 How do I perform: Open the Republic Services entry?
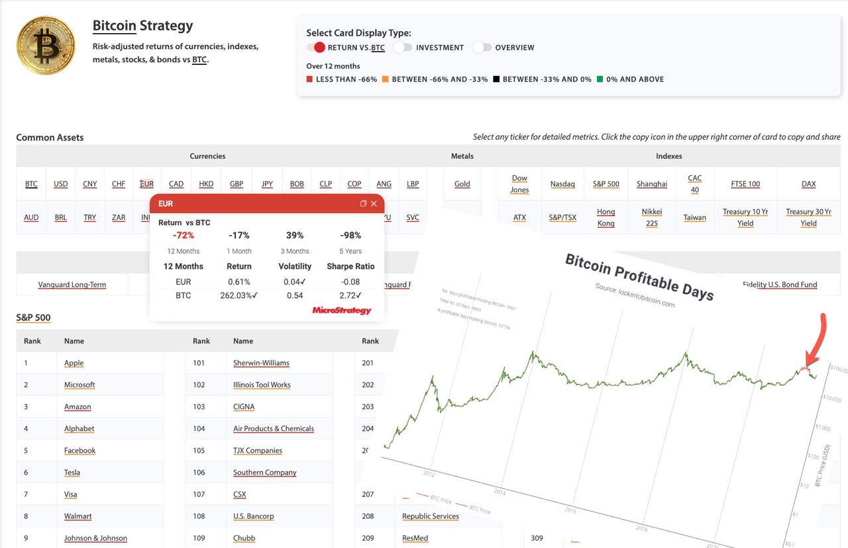431,516
